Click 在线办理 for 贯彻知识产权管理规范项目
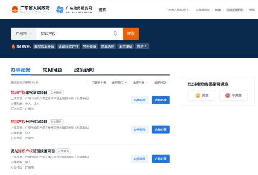 tap(161, 159)
